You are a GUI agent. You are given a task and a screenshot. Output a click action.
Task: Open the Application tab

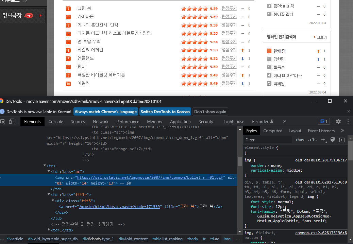coord(180,121)
